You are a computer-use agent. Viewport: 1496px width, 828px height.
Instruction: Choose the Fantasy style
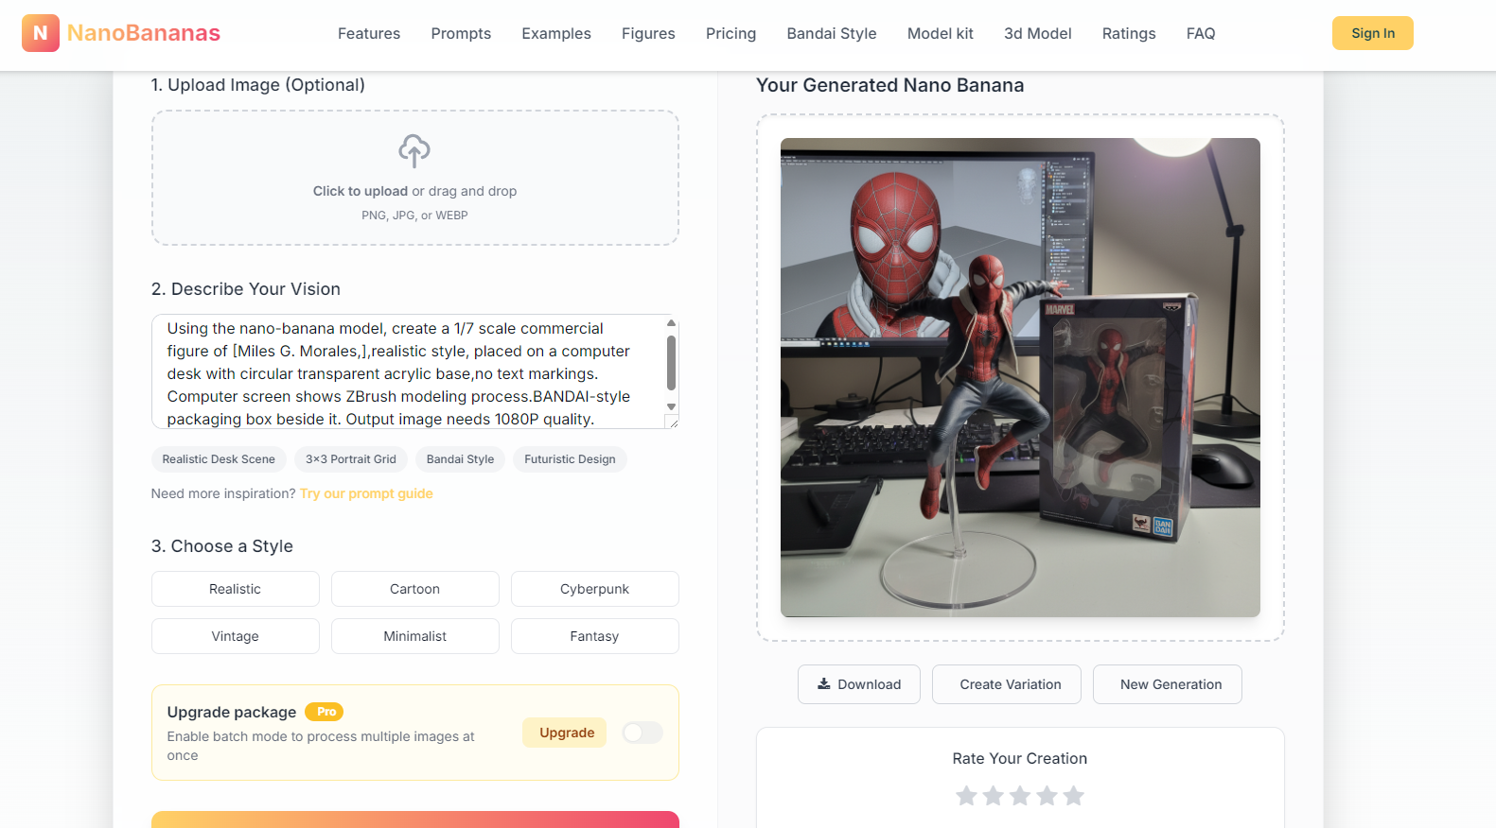point(595,636)
